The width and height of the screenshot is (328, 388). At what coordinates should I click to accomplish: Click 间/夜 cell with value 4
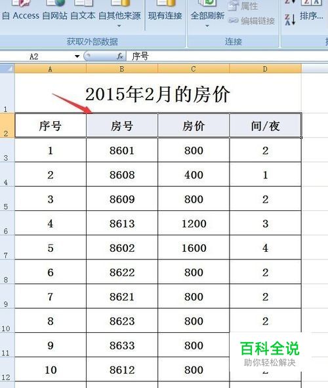265,248
